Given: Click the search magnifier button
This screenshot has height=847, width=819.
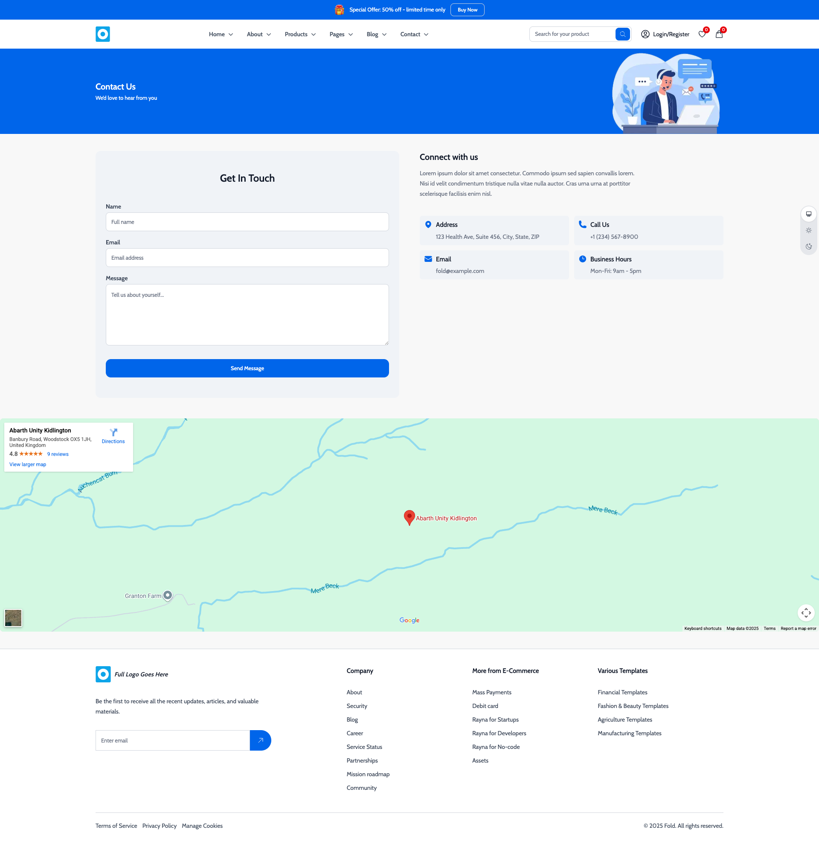Looking at the screenshot, I should [622, 34].
